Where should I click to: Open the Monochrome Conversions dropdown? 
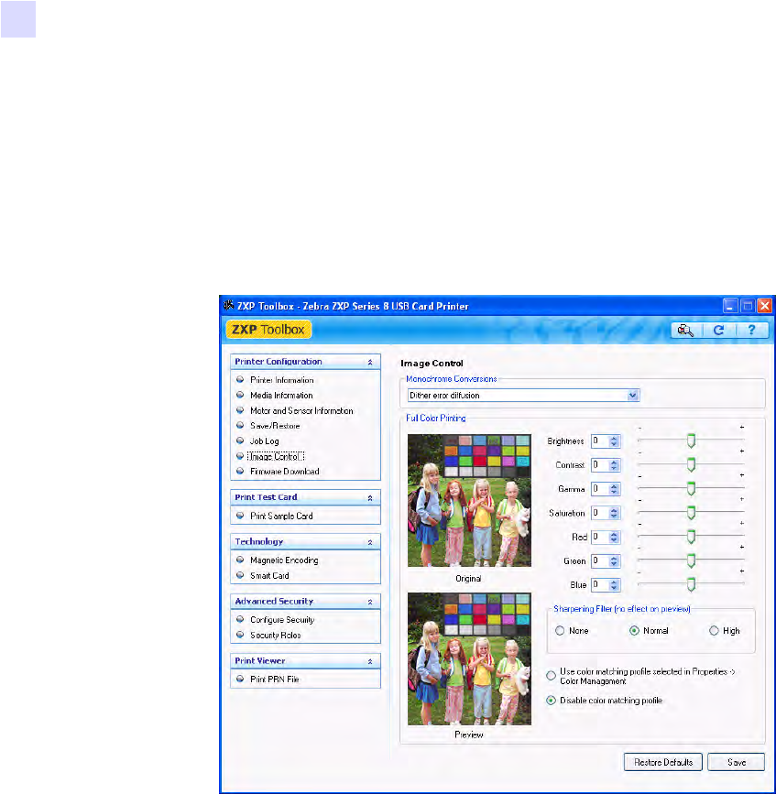point(633,395)
